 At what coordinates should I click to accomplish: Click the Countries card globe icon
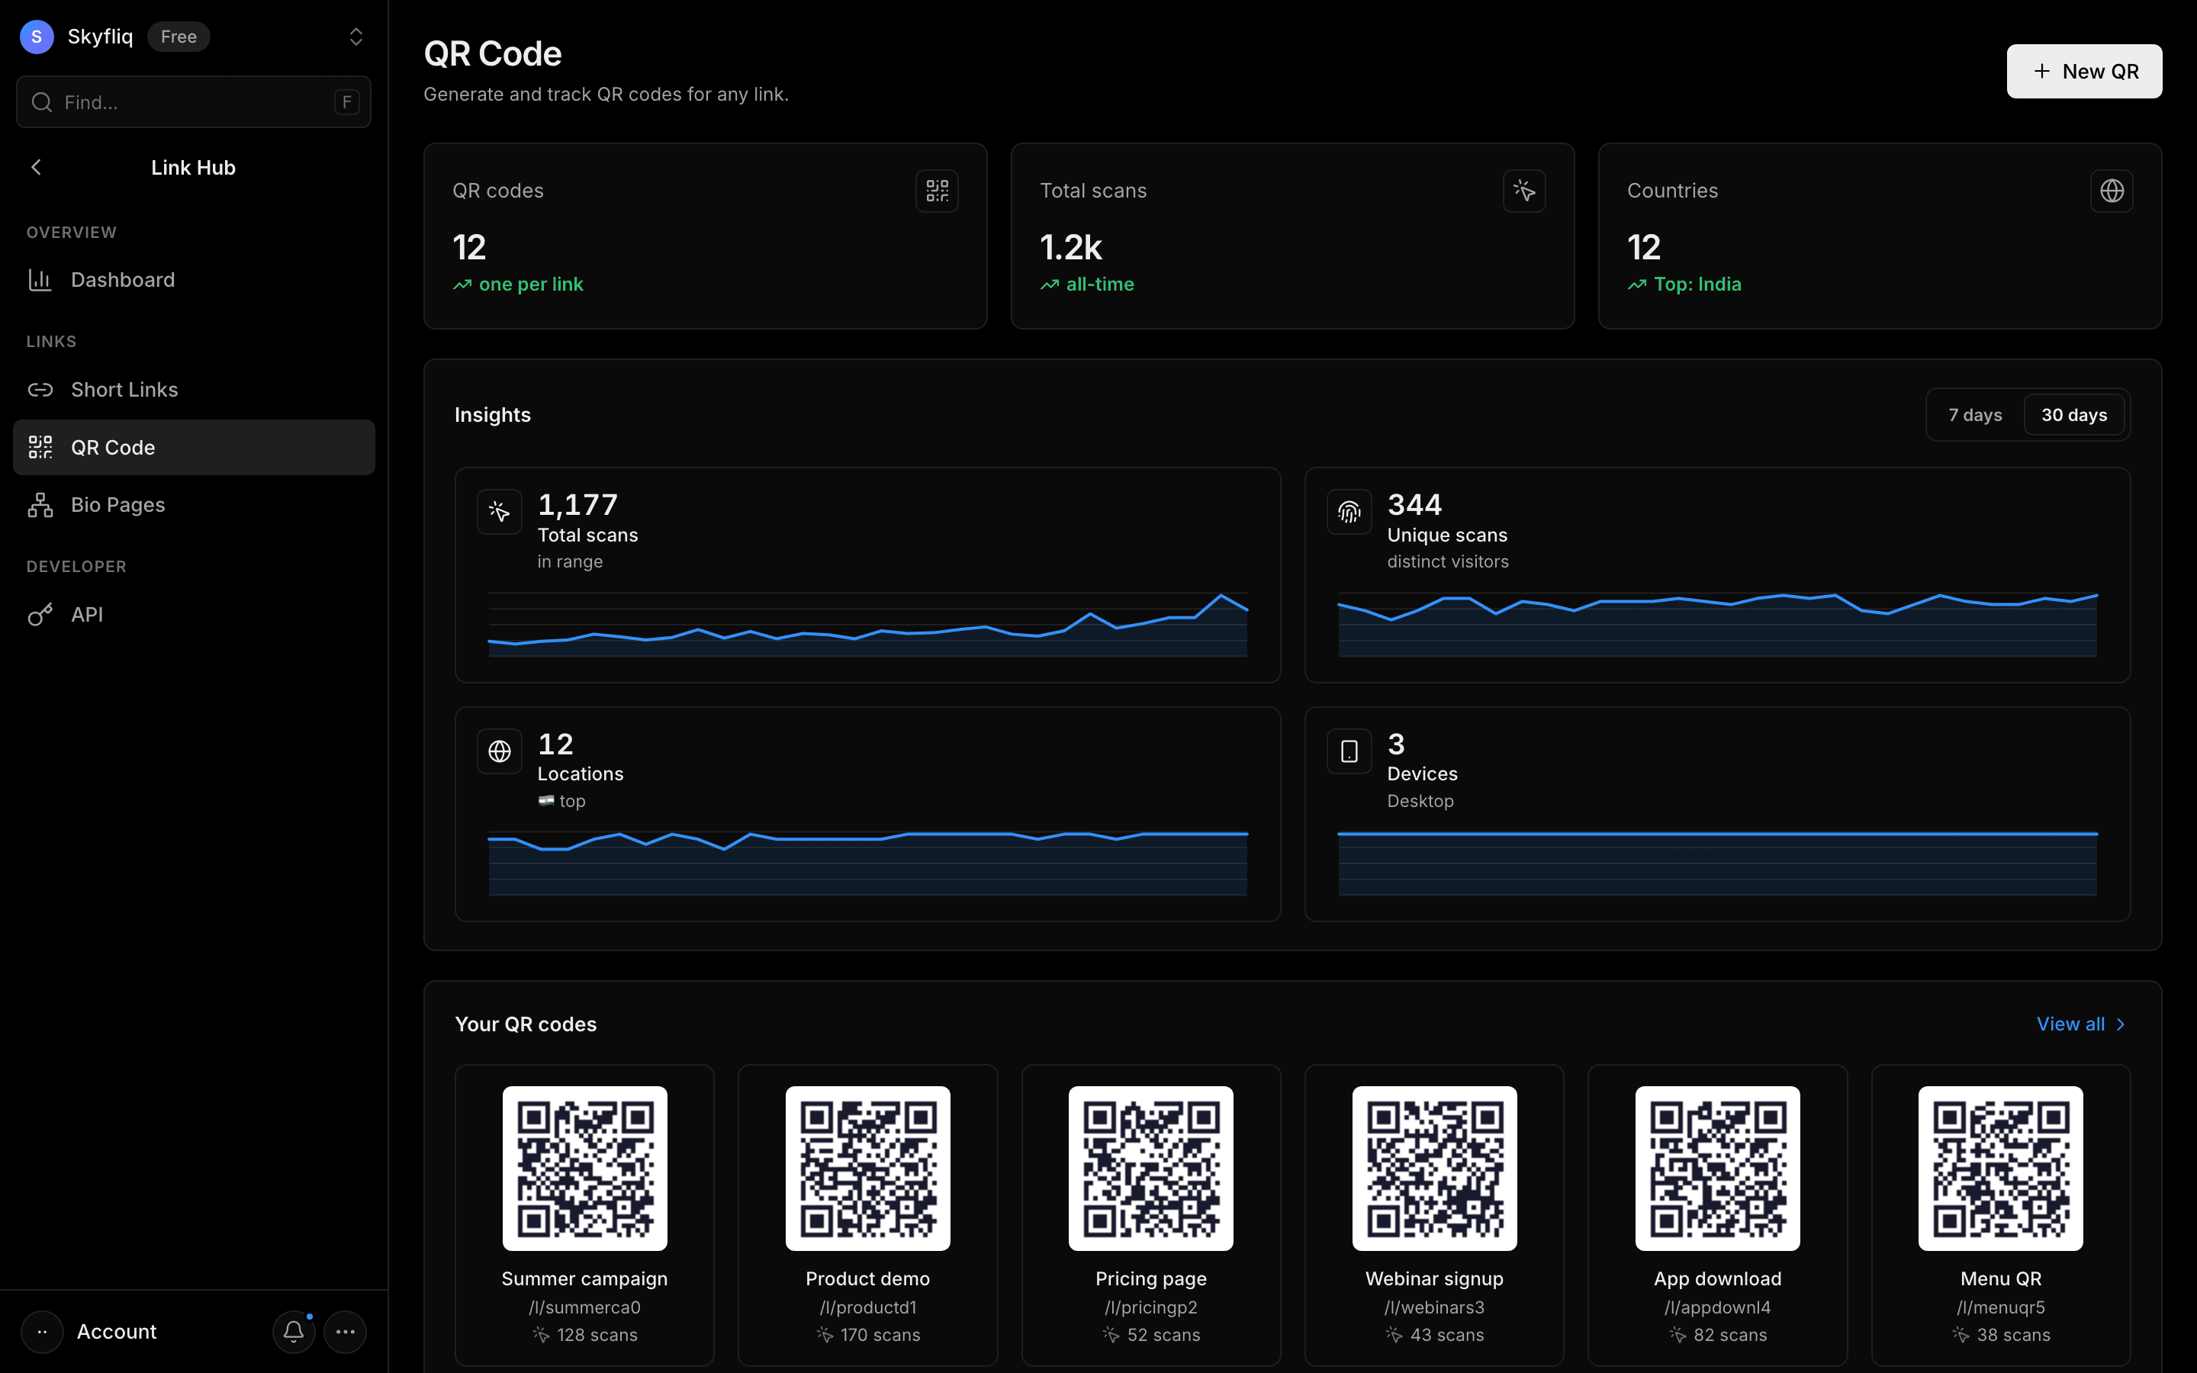point(2112,191)
